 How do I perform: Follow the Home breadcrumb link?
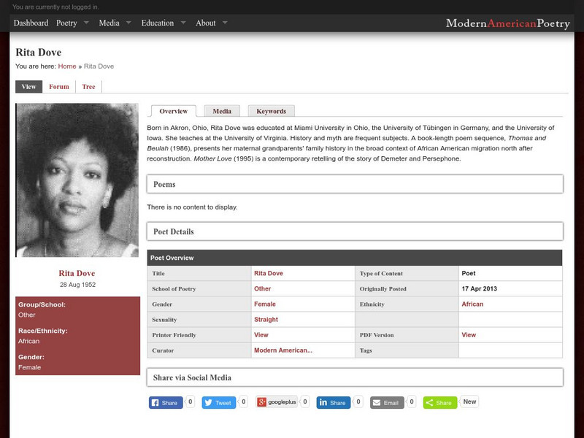point(67,66)
